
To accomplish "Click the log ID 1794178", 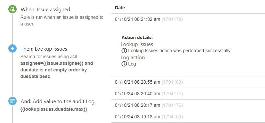I will 172,19.
